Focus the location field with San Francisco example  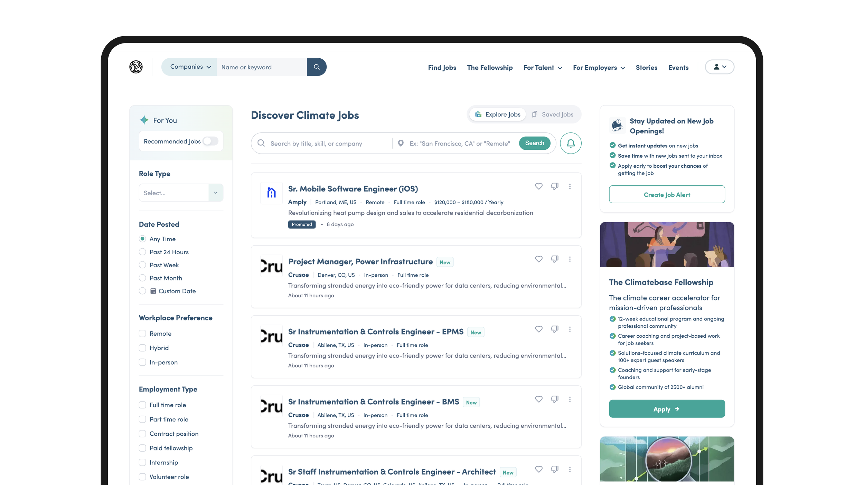tap(460, 143)
